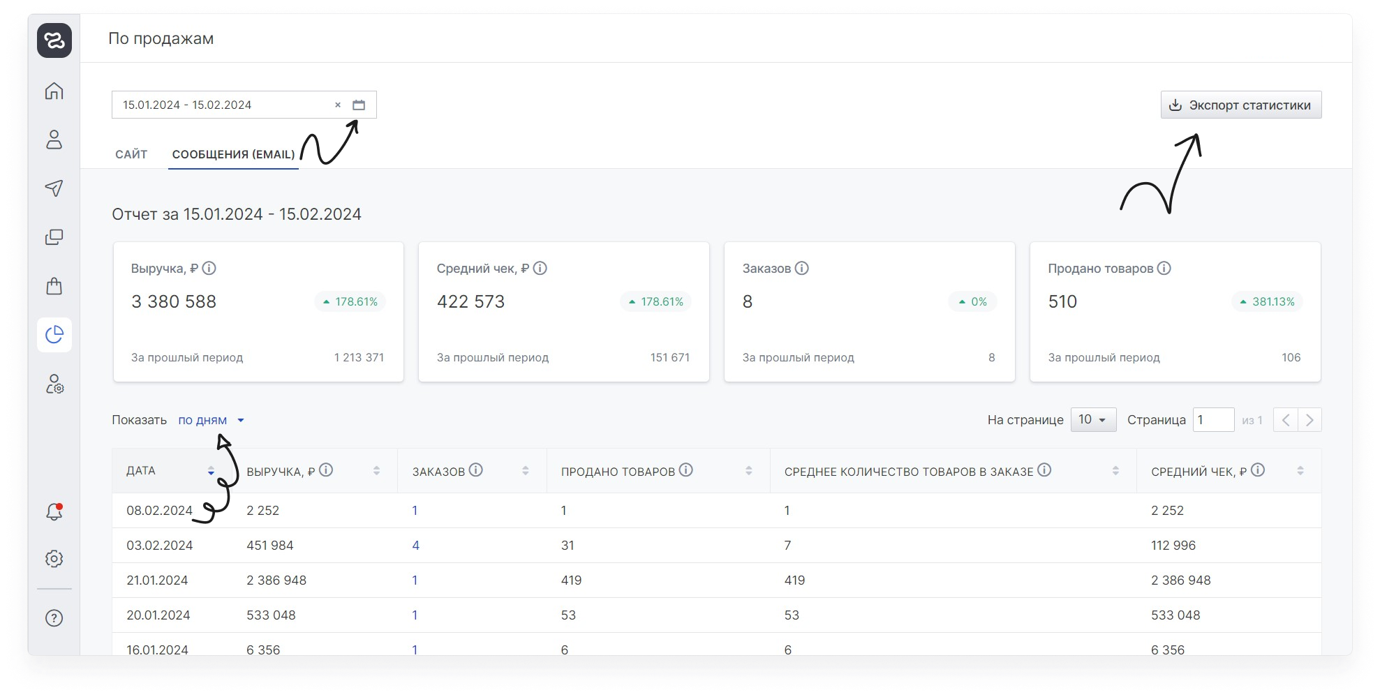Viewport: 1380px width, 697px height.
Task: Click the date cell 03.02.2024
Action: (159, 546)
